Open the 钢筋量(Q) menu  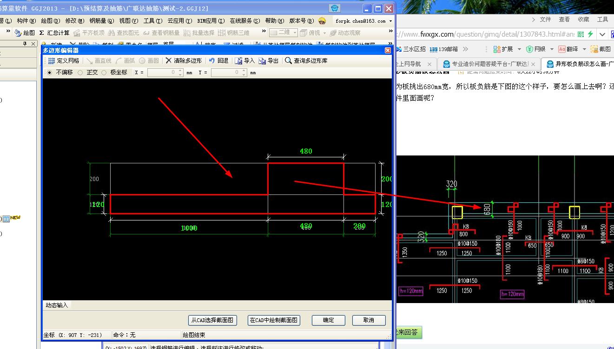pyautogui.click(x=101, y=21)
